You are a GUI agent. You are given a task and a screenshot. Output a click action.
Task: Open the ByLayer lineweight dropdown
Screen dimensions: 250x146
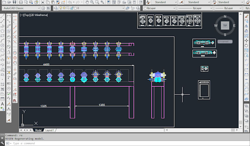pos(228,8)
